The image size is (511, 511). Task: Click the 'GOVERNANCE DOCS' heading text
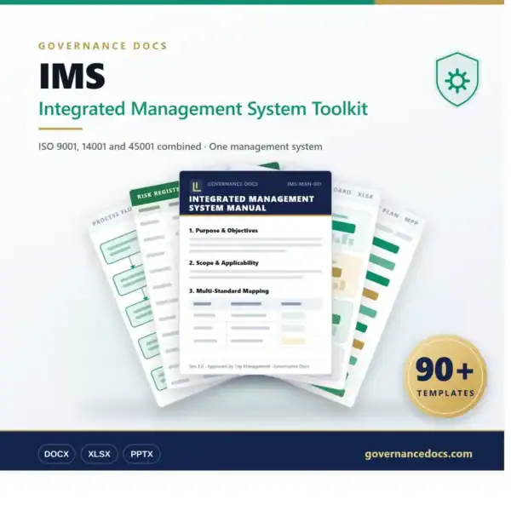click(103, 46)
